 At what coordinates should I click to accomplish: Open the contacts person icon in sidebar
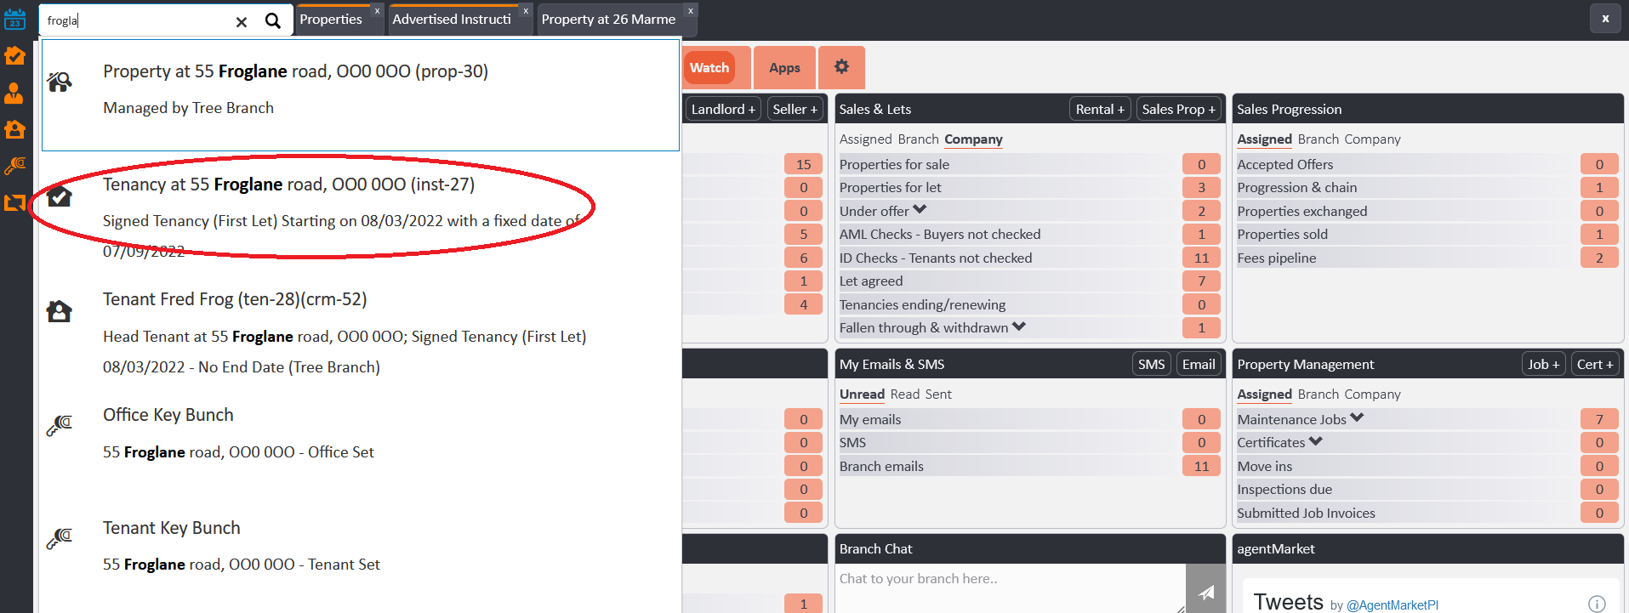14,93
